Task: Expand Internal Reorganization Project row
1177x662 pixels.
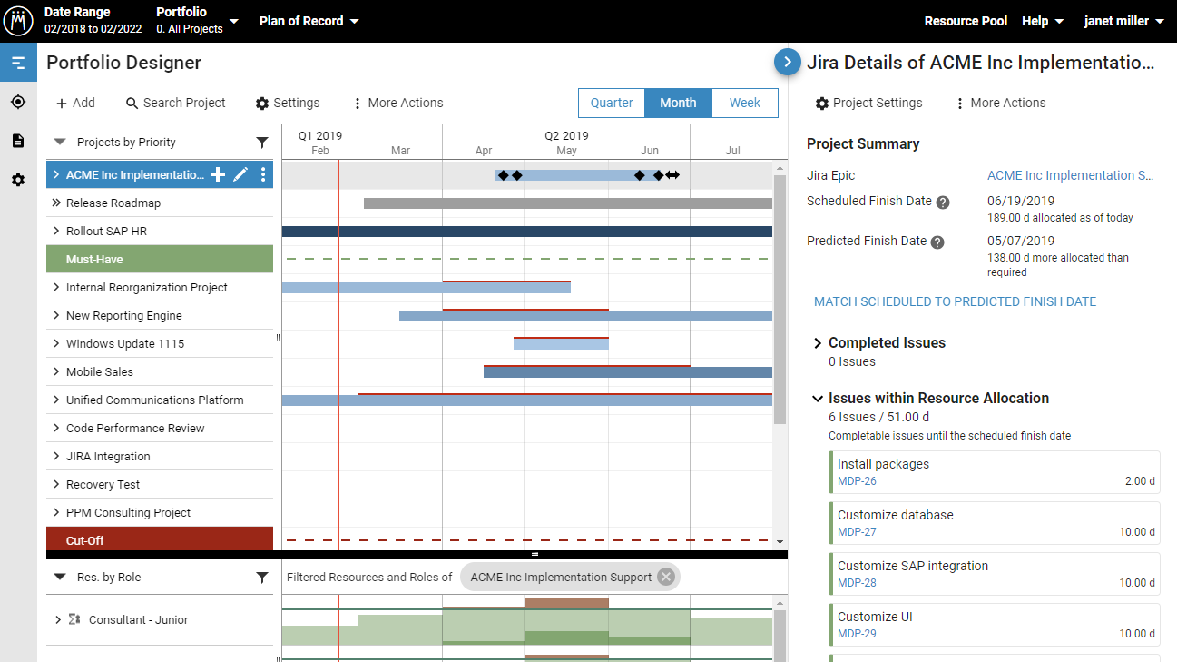Action: pyautogui.click(x=56, y=287)
